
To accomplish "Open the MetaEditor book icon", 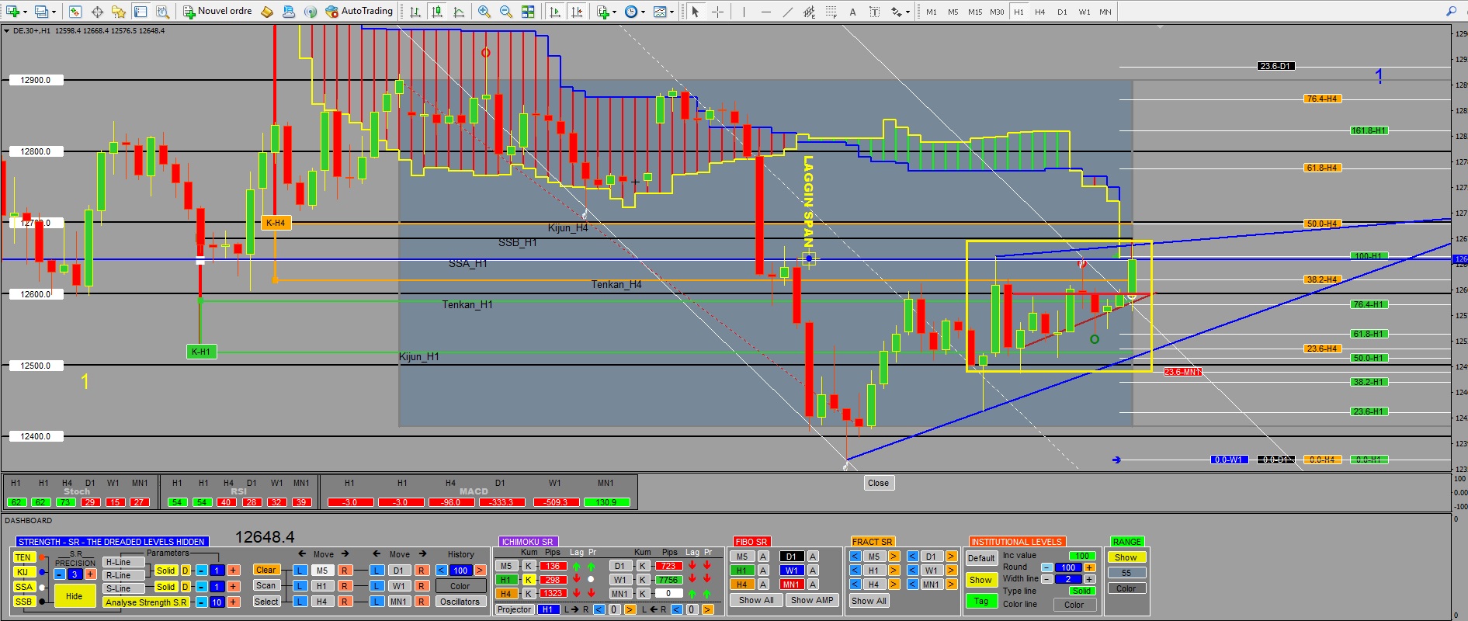I will click(x=267, y=12).
